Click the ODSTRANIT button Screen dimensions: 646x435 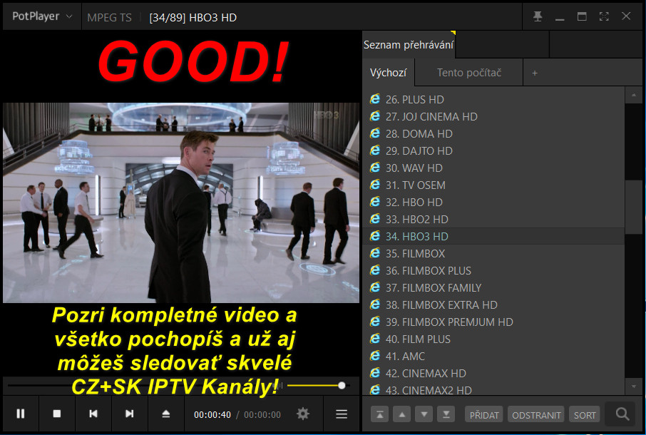(x=536, y=415)
